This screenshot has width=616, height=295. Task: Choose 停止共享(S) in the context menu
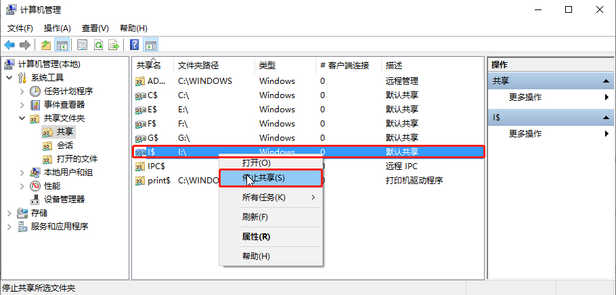[271, 178]
